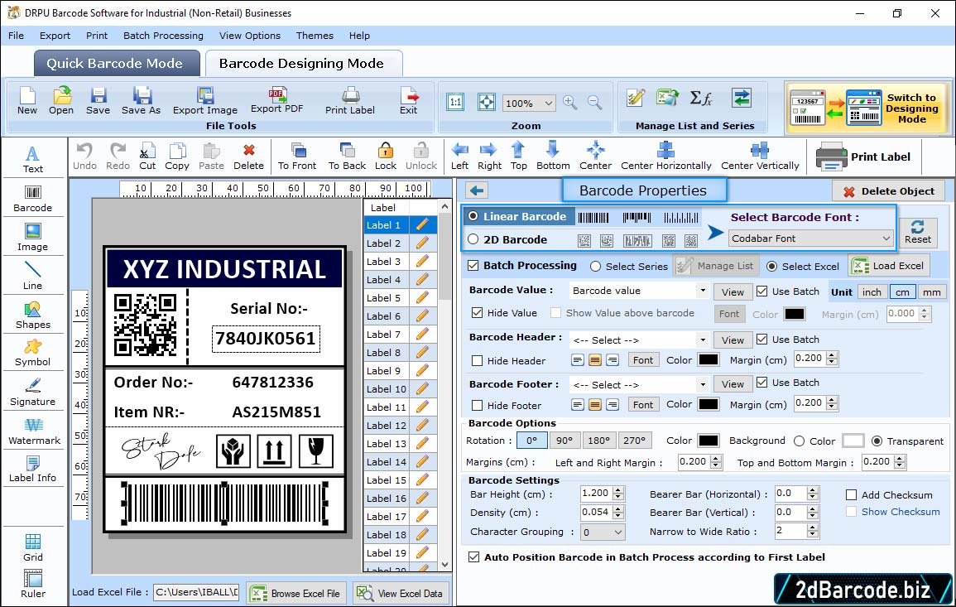Set rotation to 90°

(x=564, y=441)
